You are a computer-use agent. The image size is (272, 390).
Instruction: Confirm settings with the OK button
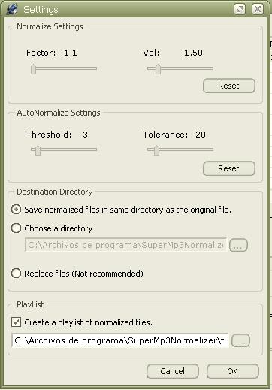pyautogui.click(x=232, y=371)
